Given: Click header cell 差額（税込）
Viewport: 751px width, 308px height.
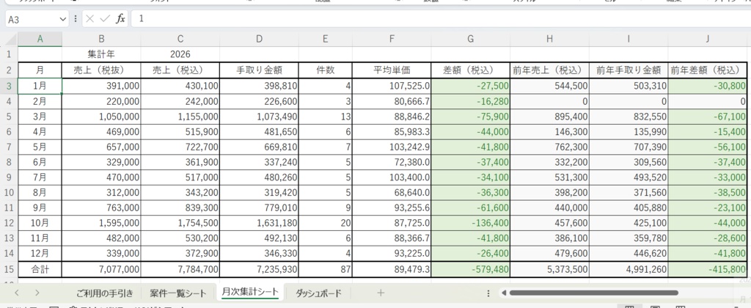Looking at the screenshot, I should (471, 70).
